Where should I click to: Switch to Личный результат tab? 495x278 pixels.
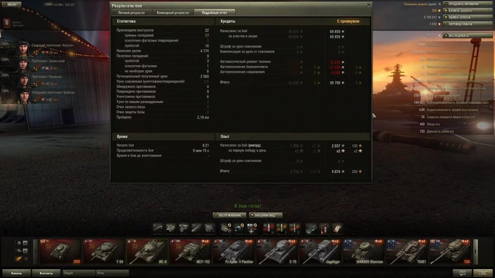pyautogui.click(x=132, y=13)
